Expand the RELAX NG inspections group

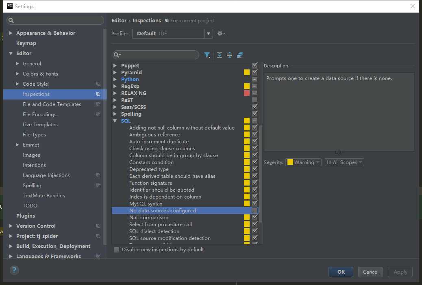115,93
